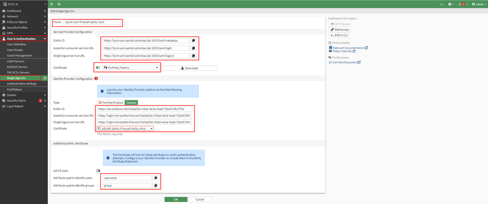
Task: Copy the username attribute value
Action: pos(156,178)
